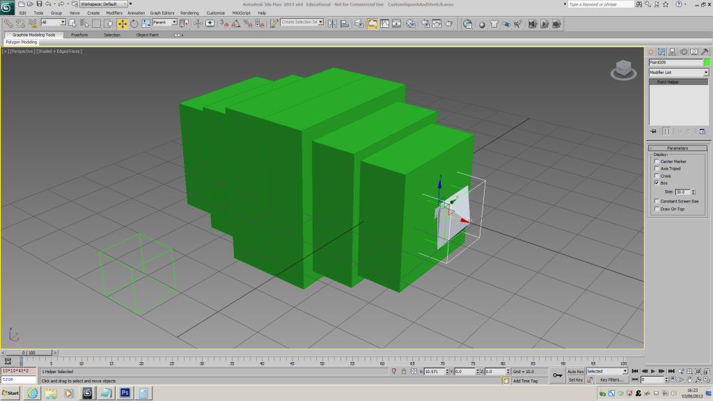Open the Mirror tool in main toolbar
Viewport: 713px width, 401px height.
point(331,23)
